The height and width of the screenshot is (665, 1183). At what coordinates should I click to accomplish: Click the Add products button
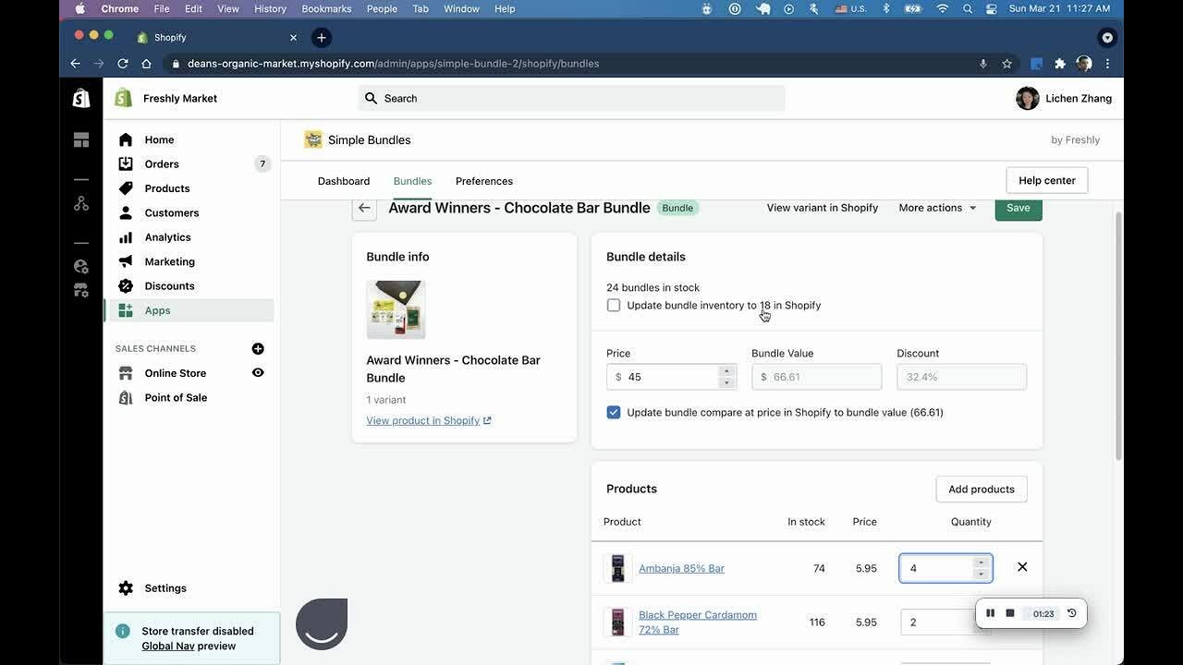click(x=982, y=490)
